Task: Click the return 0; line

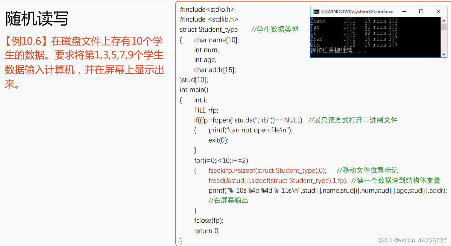Action: (207, 231)
